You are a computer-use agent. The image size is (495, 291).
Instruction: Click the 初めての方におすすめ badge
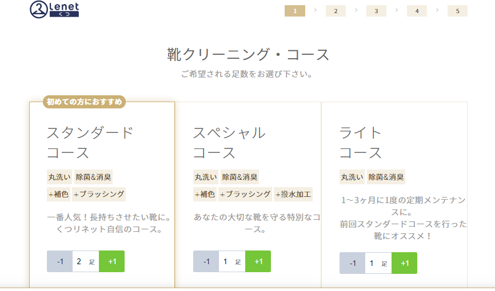[84, 102]
